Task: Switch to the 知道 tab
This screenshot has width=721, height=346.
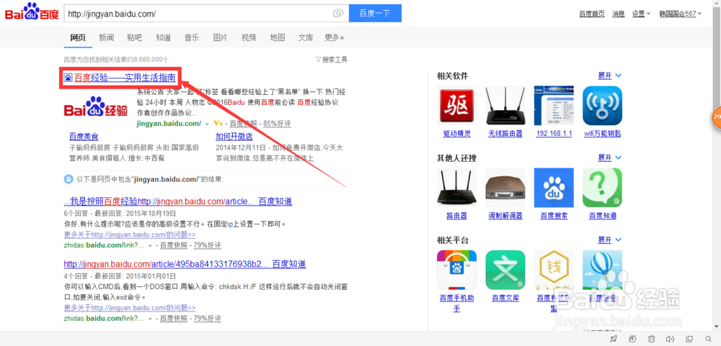Action: [x=163, y=37]
